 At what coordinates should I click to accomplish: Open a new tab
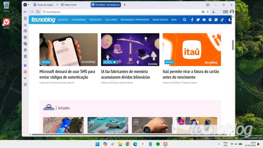(x=124, y=5)
